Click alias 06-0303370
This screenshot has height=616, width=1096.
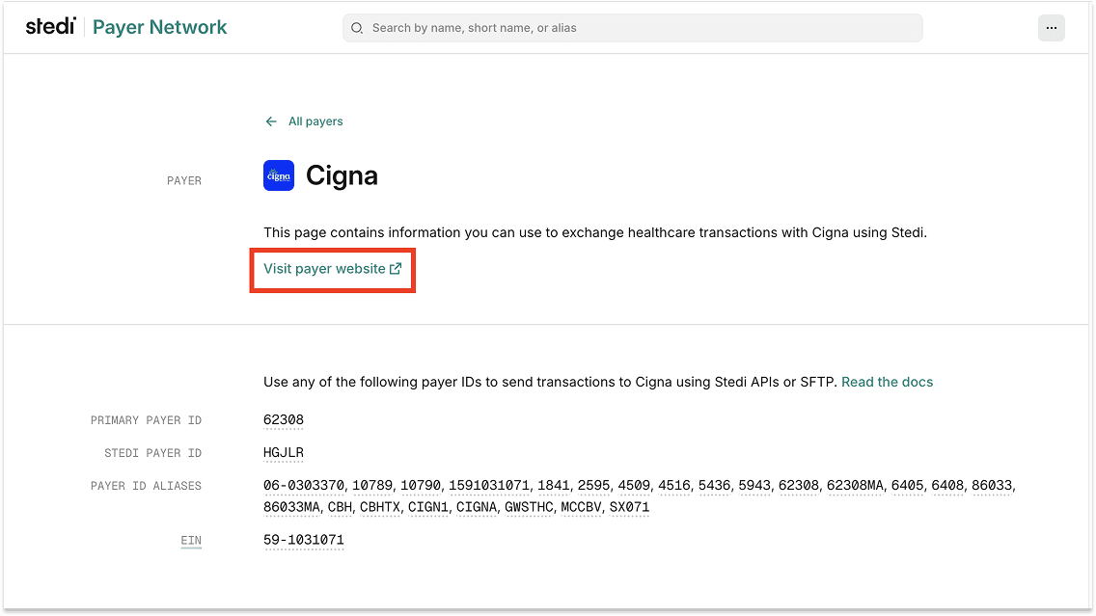[303, 486]
